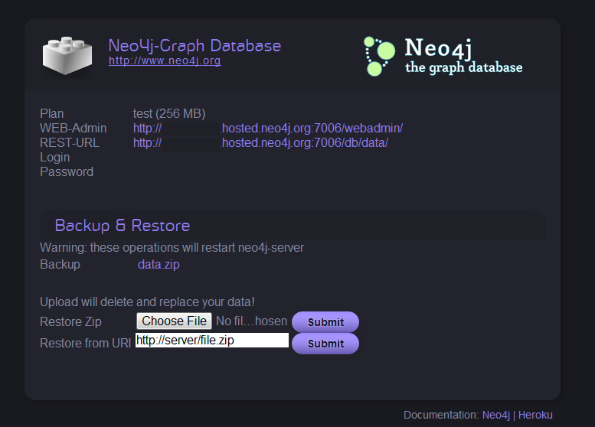Click the 'the graph database' tagline
The height and width of the screenshot is (427, 595).
[463, 68]
